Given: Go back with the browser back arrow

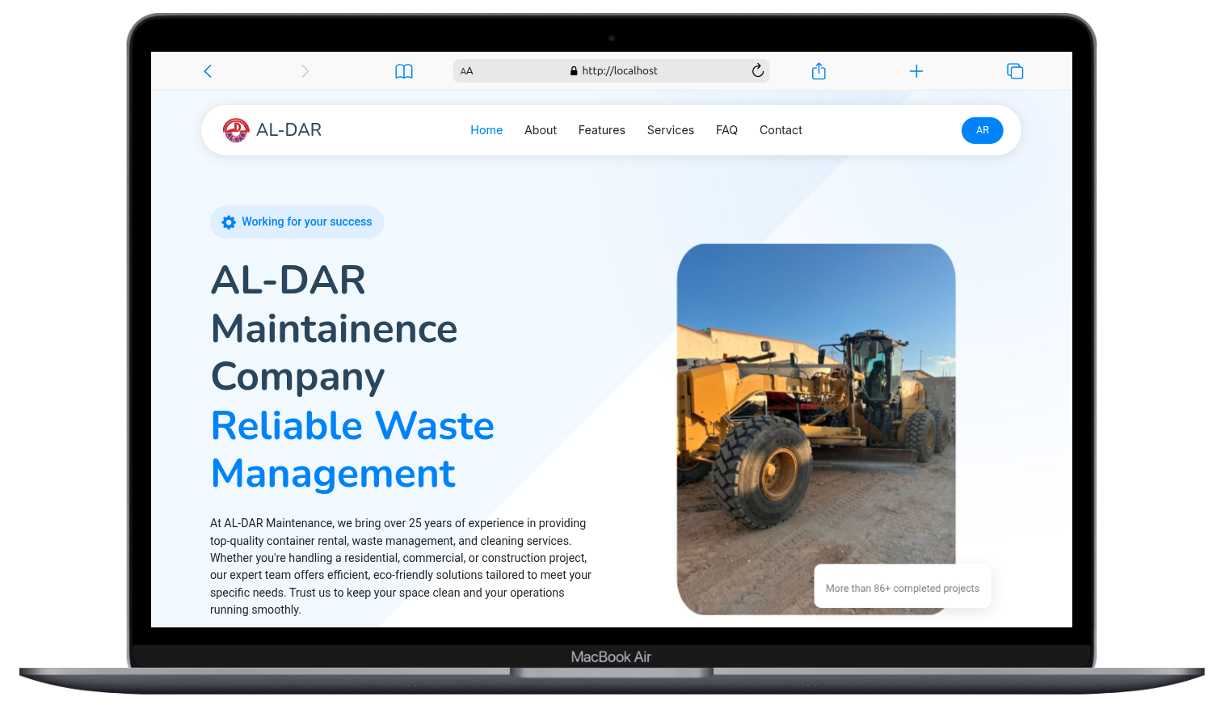Looking at the screenshot, I should coord(208,71).
